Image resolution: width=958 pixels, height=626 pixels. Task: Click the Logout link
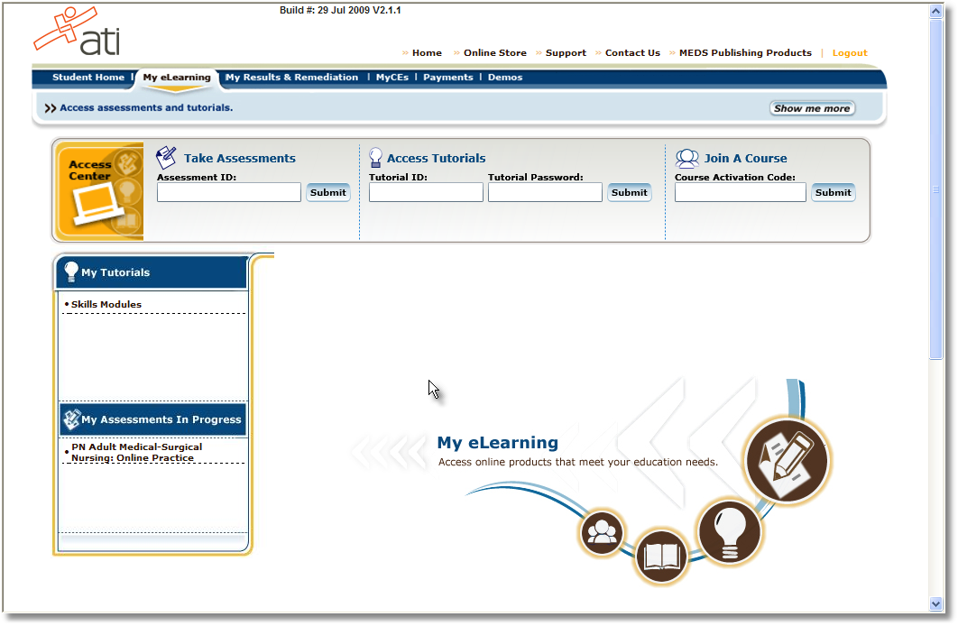(x=849, y=52)
